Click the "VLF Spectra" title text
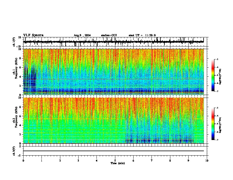The image size is (233, 180). [x=33, y=35]
